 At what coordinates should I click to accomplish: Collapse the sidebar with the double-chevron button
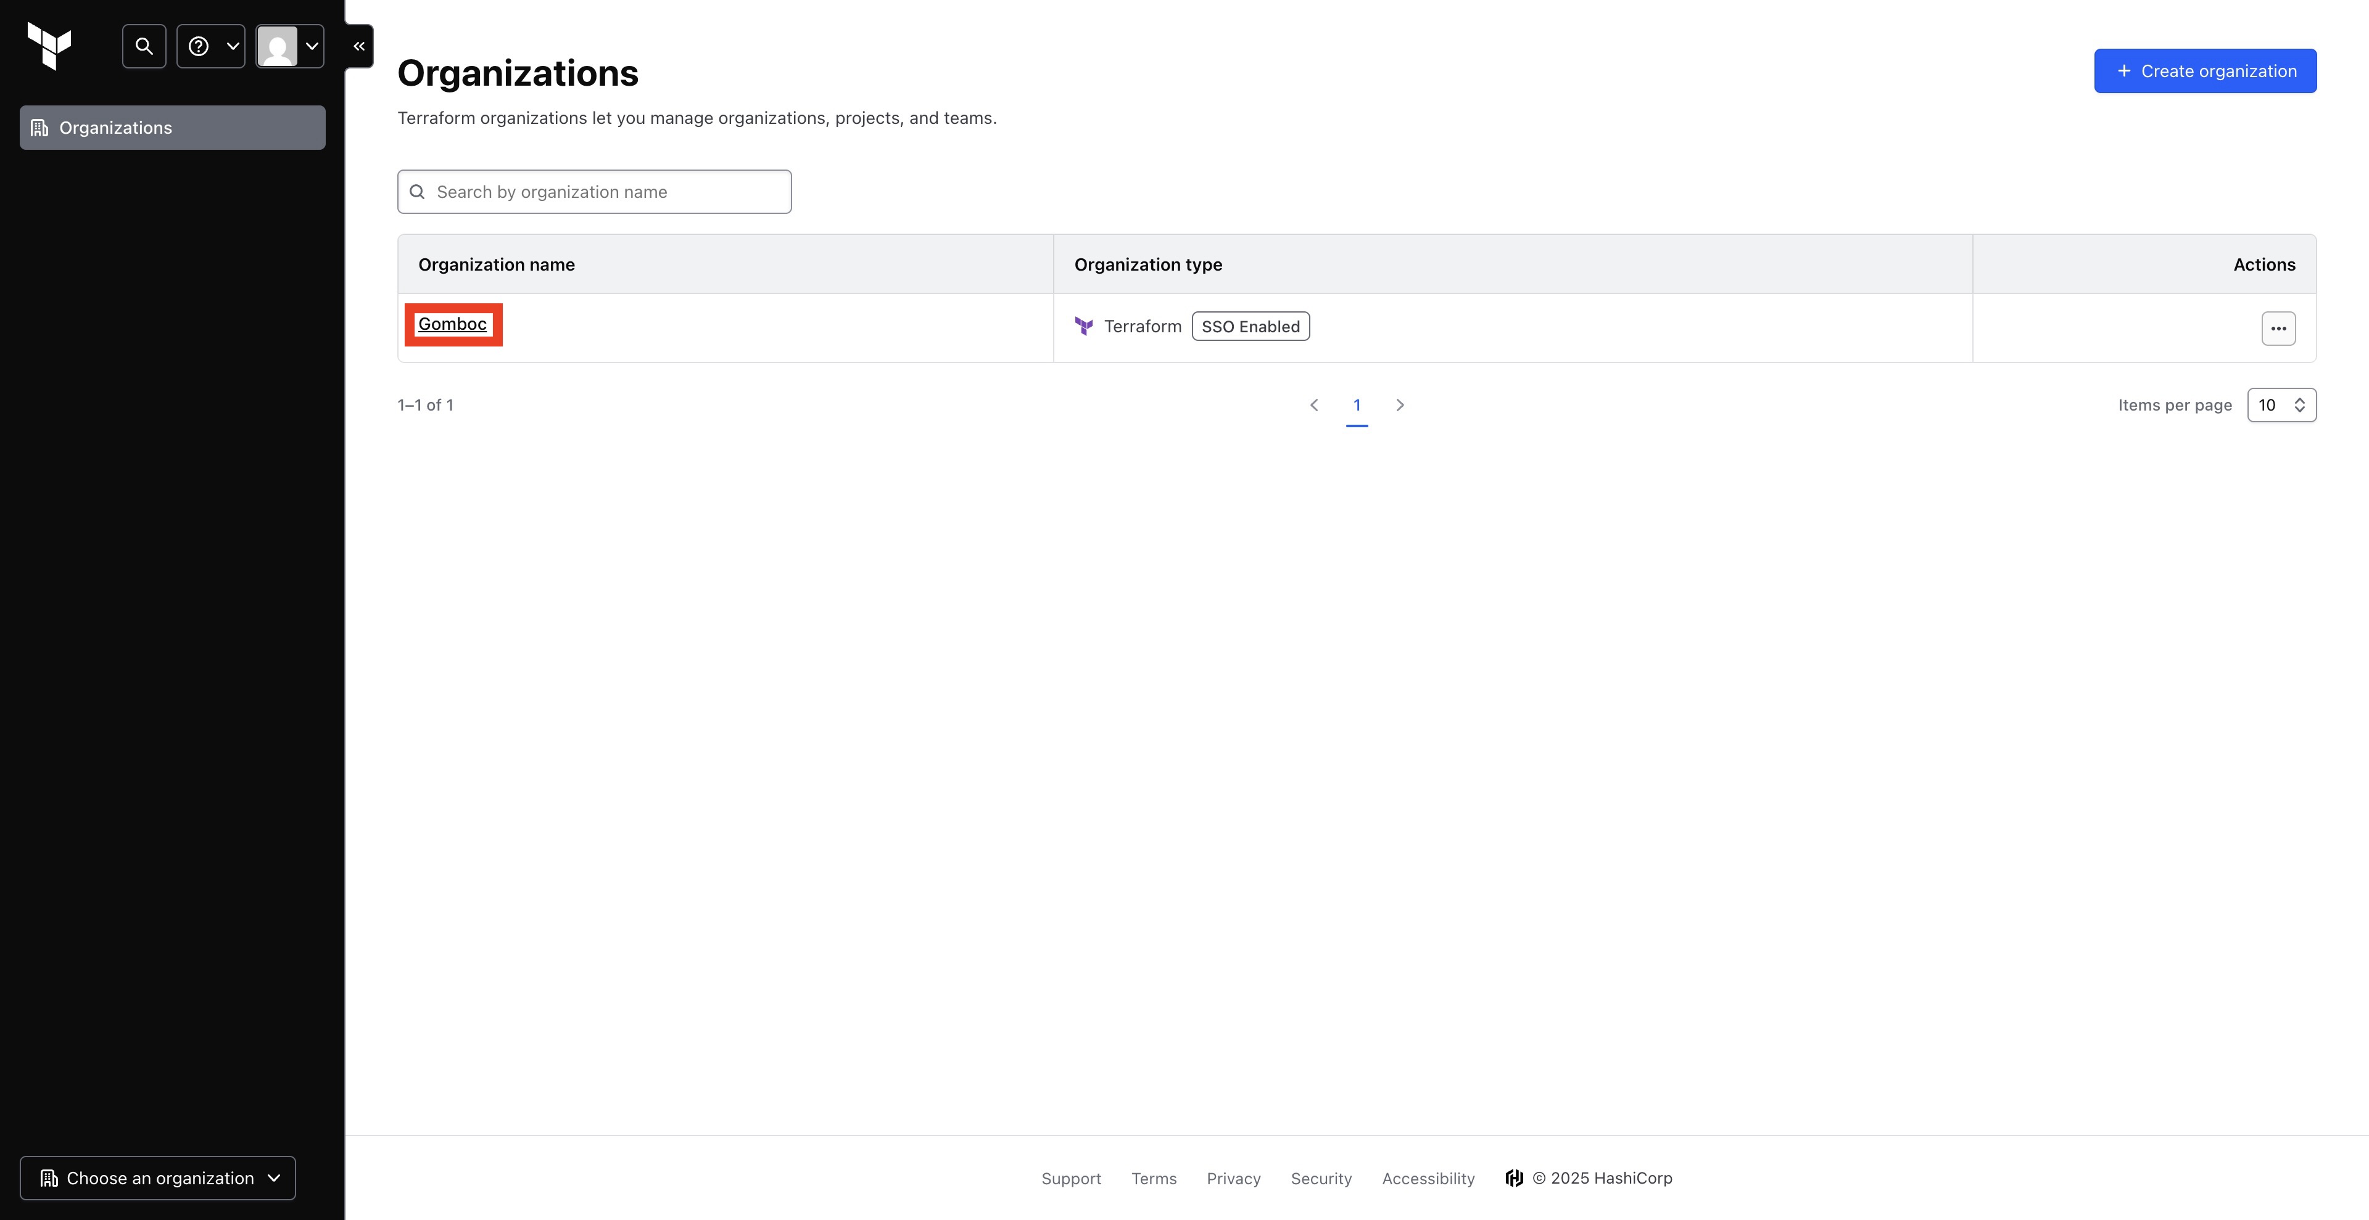click(x=358, y=46)
